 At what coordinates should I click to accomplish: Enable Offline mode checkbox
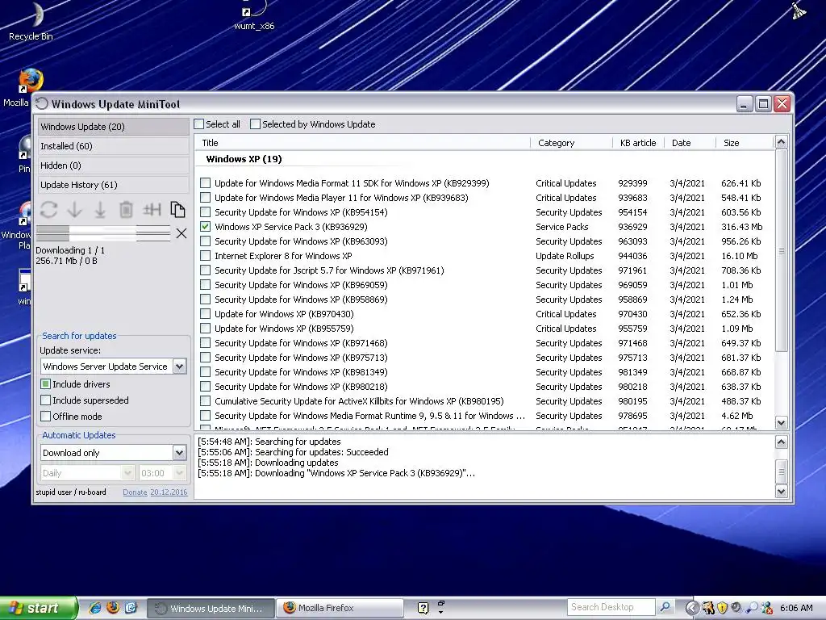46,416
